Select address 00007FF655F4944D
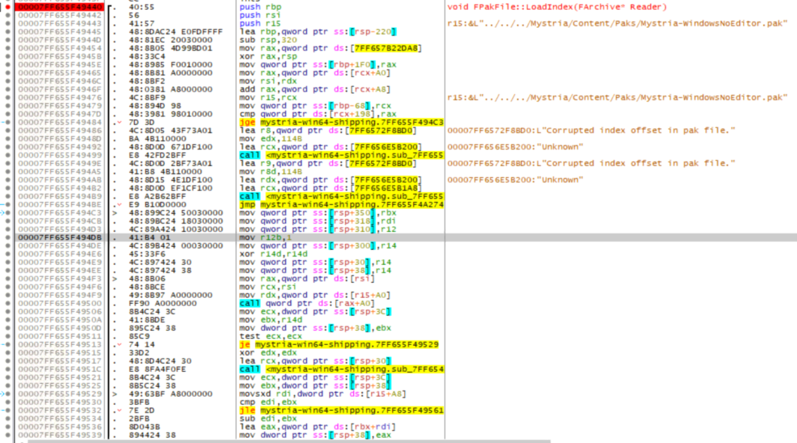 [59, 40]
